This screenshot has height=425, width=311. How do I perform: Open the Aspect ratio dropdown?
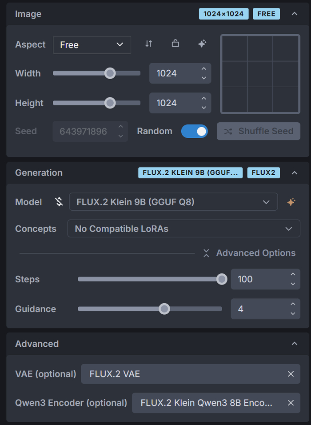coord(92,45)
